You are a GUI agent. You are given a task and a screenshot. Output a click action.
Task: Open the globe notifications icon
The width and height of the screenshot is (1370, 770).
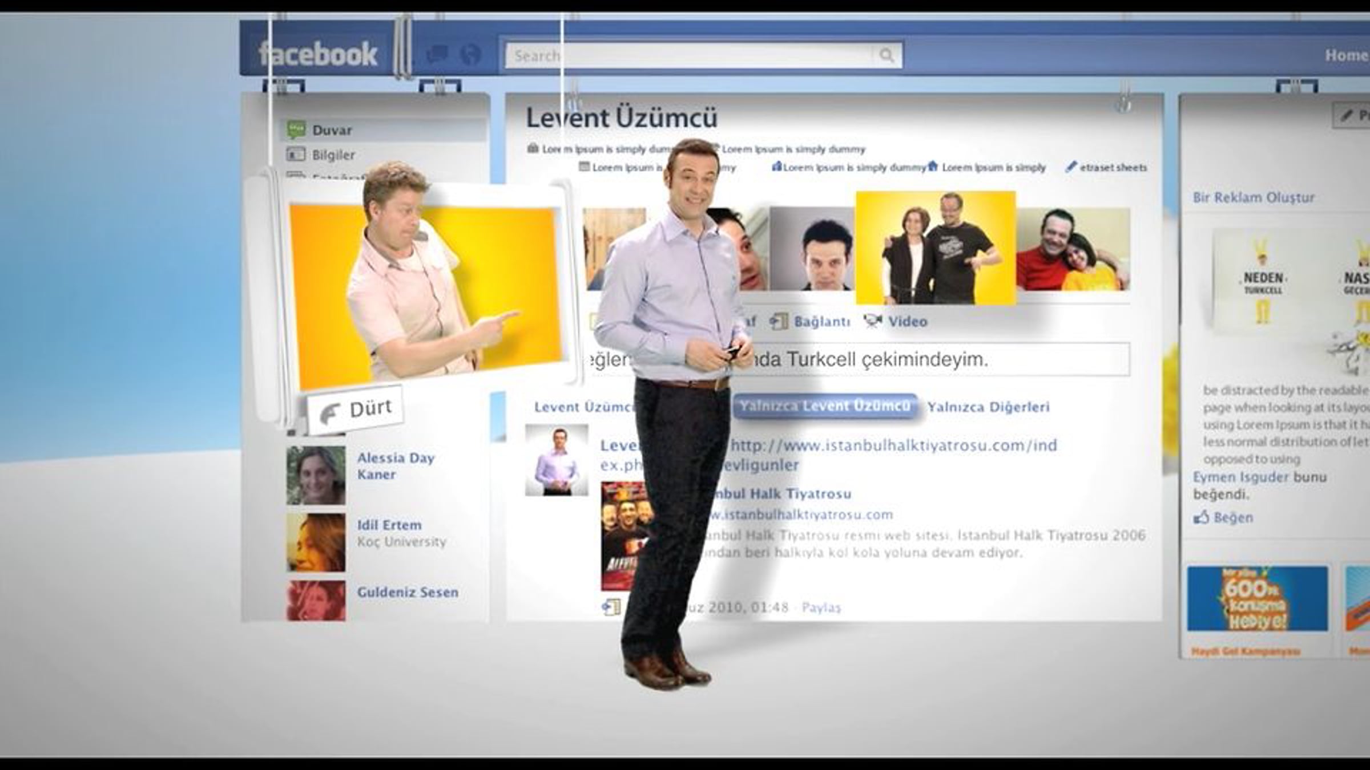click(x=470, y=55)
